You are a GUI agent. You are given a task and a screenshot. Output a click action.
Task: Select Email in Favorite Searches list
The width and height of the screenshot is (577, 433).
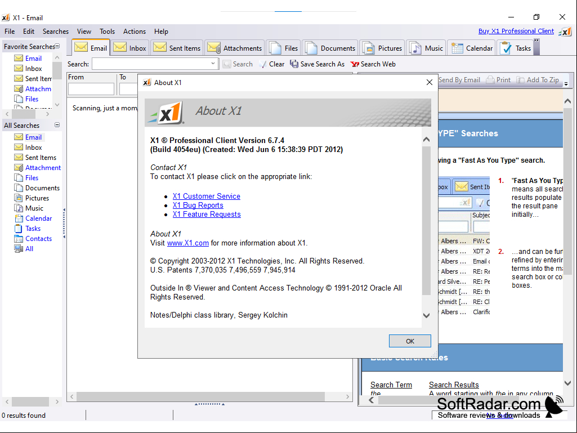(x=33, y=58)
